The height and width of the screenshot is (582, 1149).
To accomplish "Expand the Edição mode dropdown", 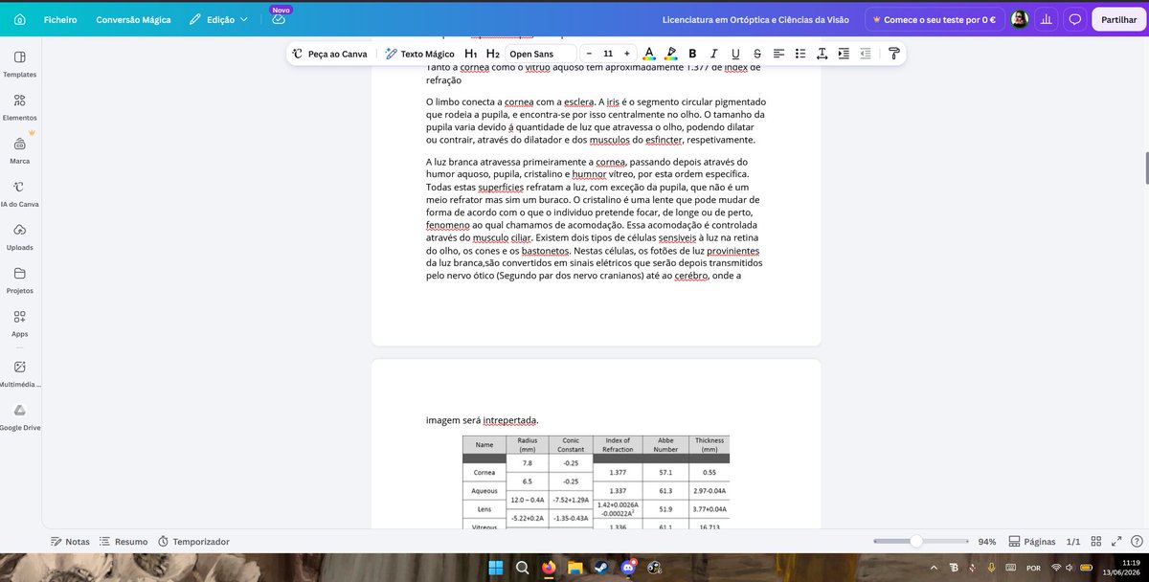I will coord(218,19).
